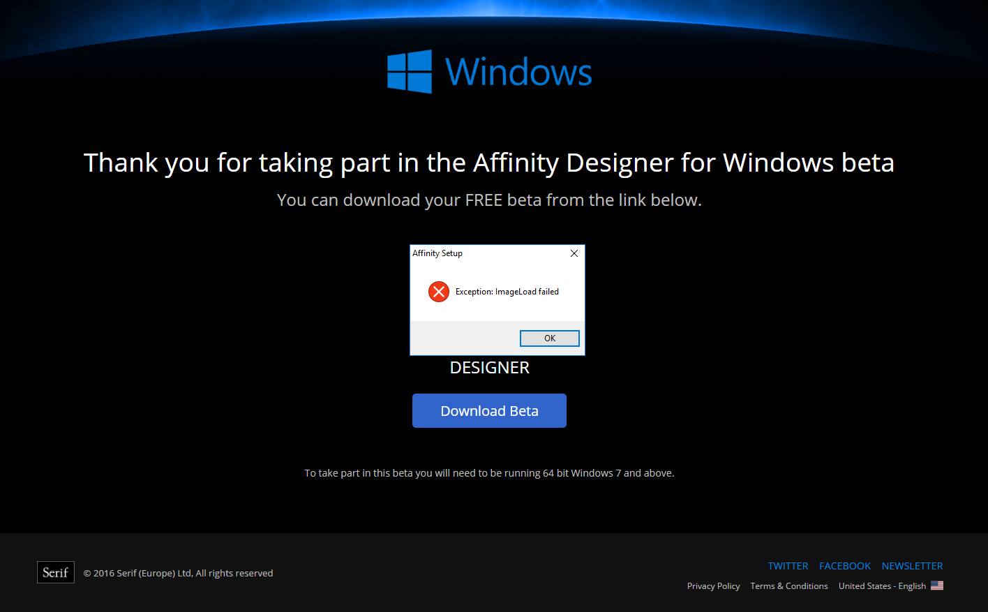The width and height of the screenshot is (988, 612).
Task: Open the TWITTER link
Action: click(788, 566)
